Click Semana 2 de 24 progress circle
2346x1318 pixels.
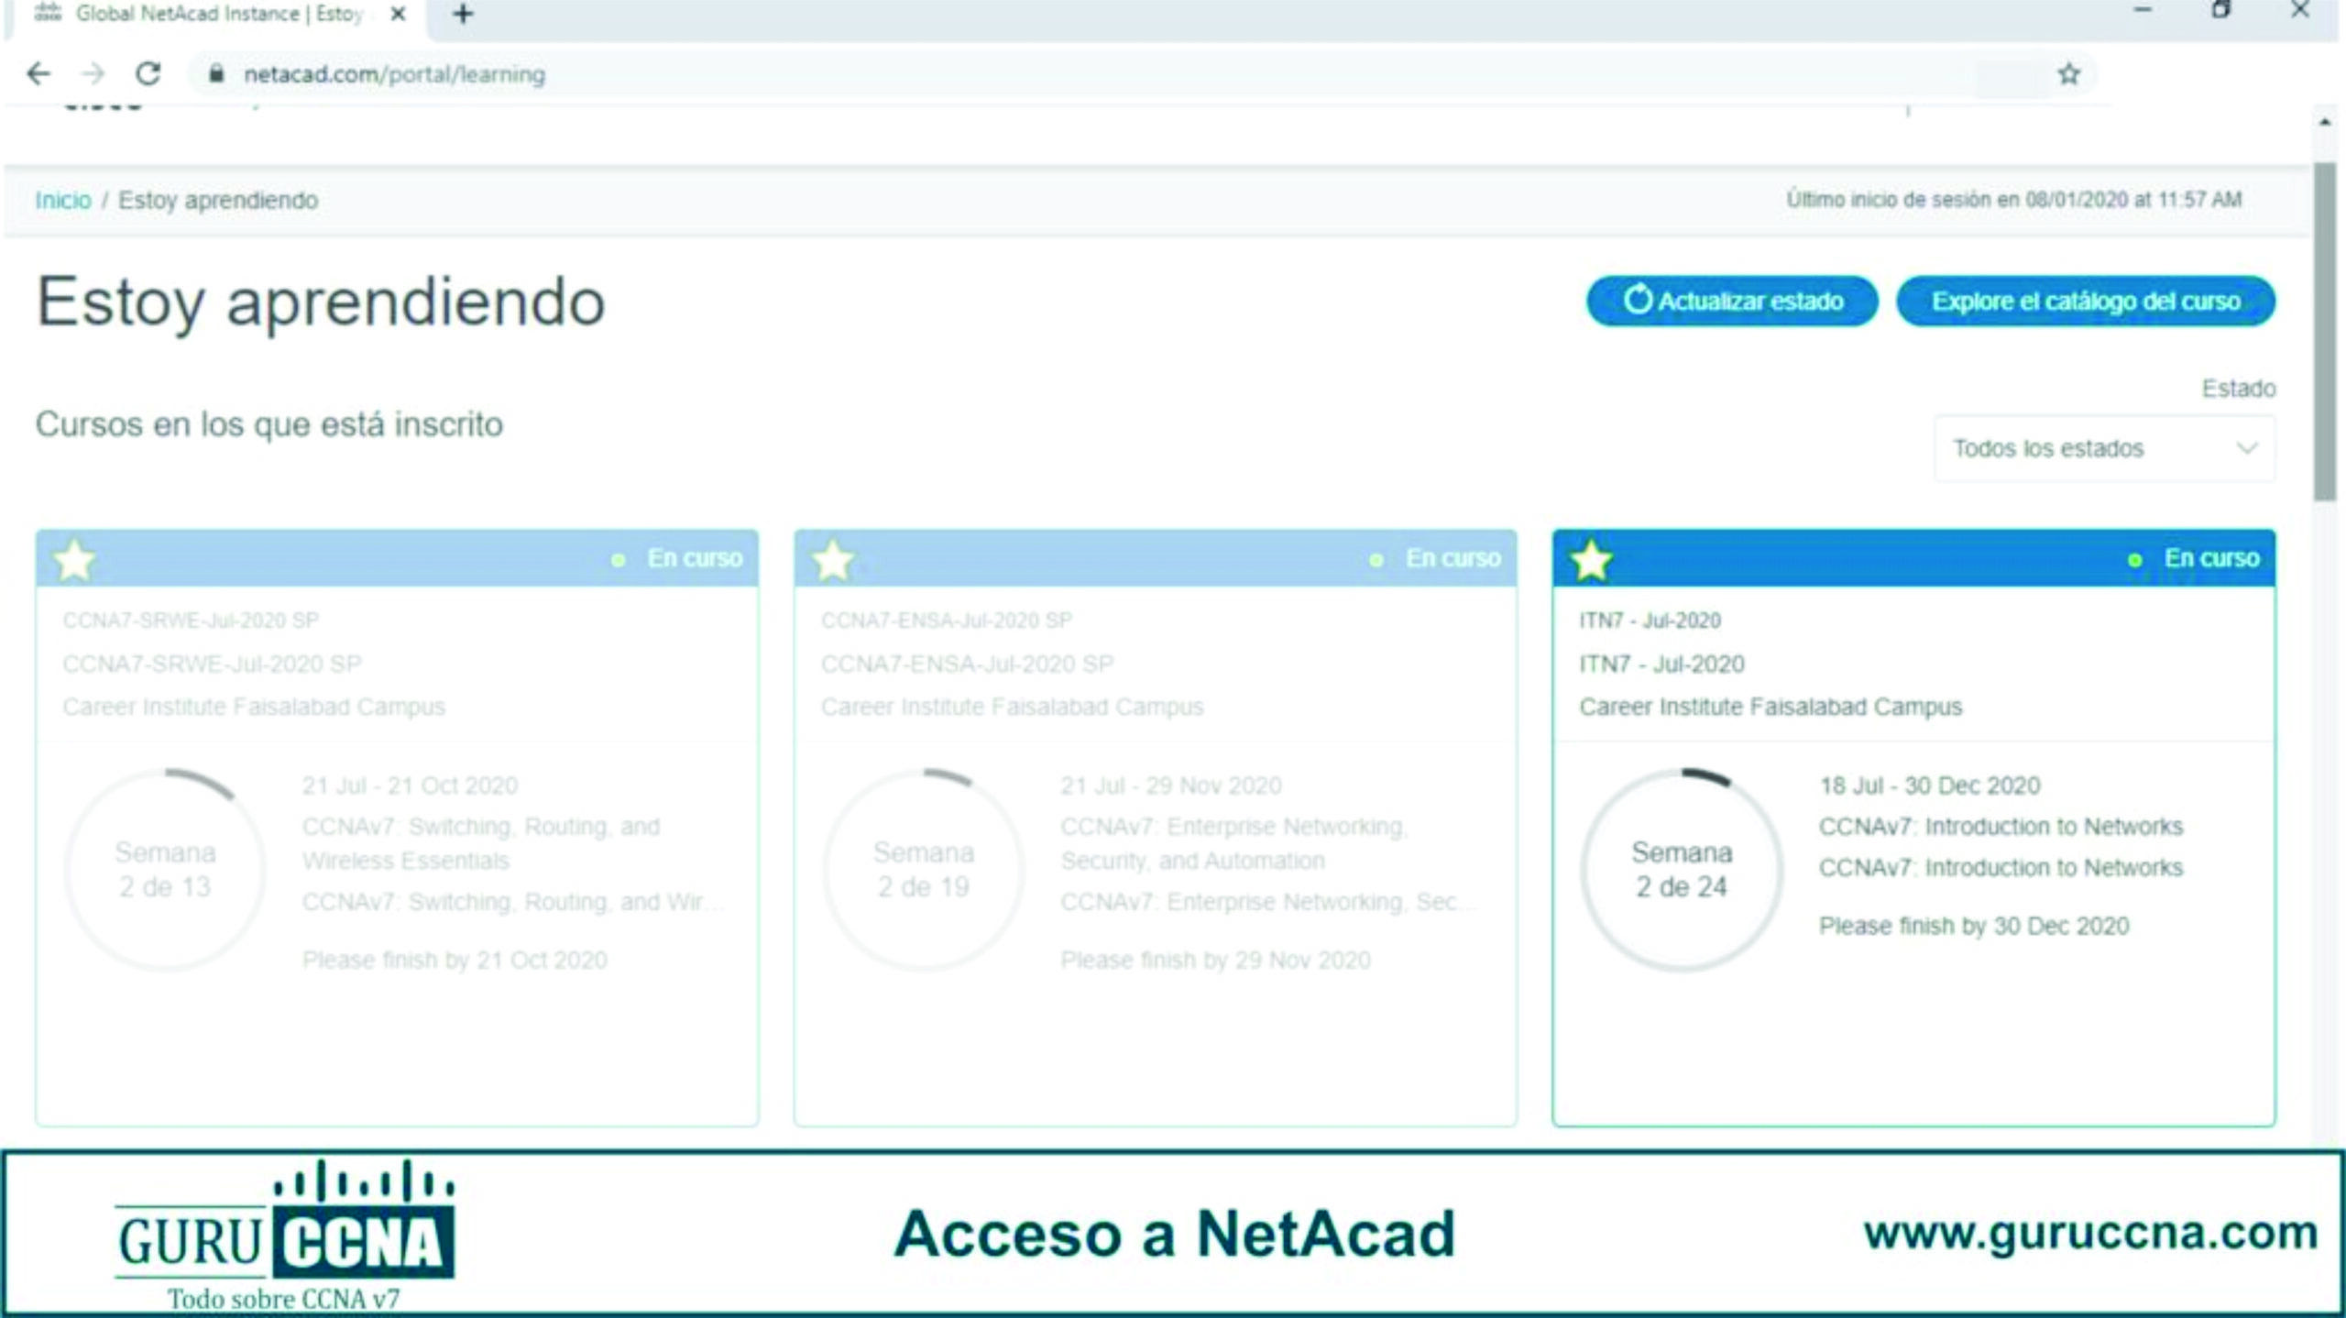(1682, 870)
